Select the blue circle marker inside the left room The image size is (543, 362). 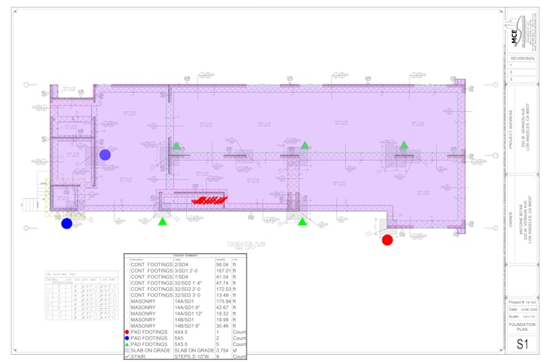tap(105, 154)
